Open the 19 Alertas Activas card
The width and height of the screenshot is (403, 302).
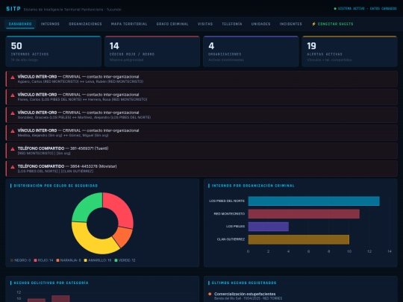[349, 51]
